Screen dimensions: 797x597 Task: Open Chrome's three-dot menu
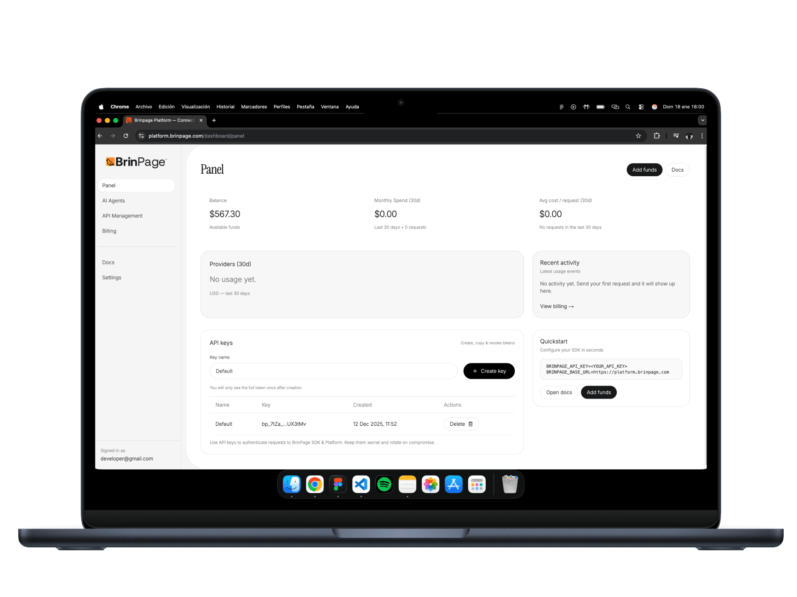pos(702,136)
